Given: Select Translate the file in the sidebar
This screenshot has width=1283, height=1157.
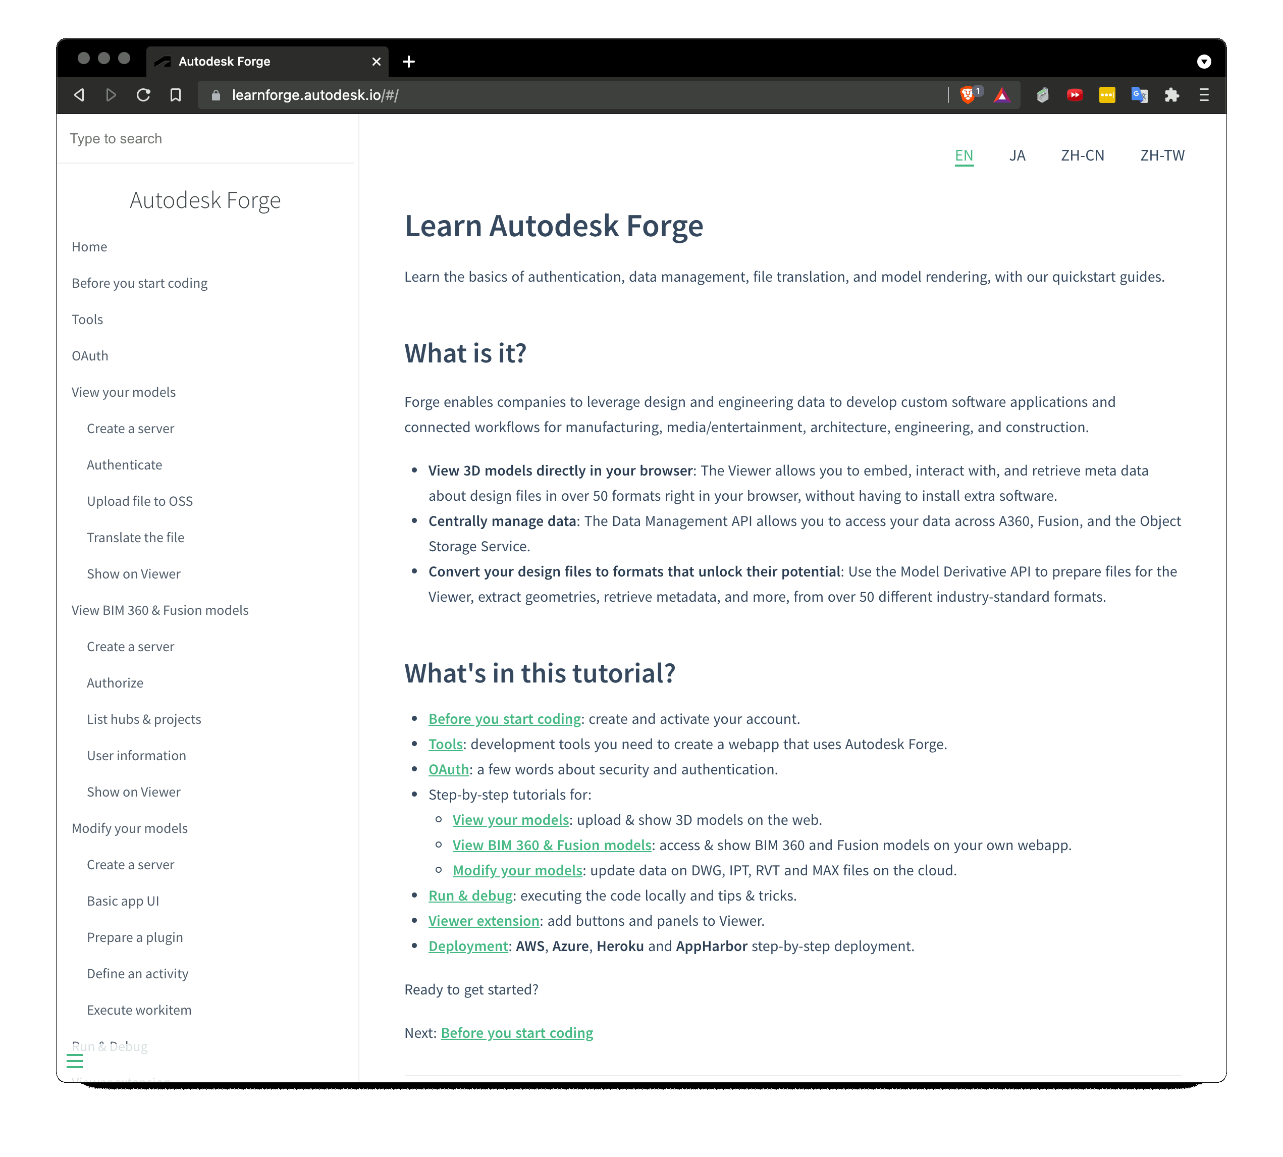Looking at the screenshot, I should (x=135, y=537).
